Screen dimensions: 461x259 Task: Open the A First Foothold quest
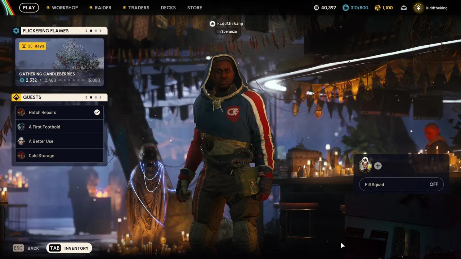pos(59,127)
